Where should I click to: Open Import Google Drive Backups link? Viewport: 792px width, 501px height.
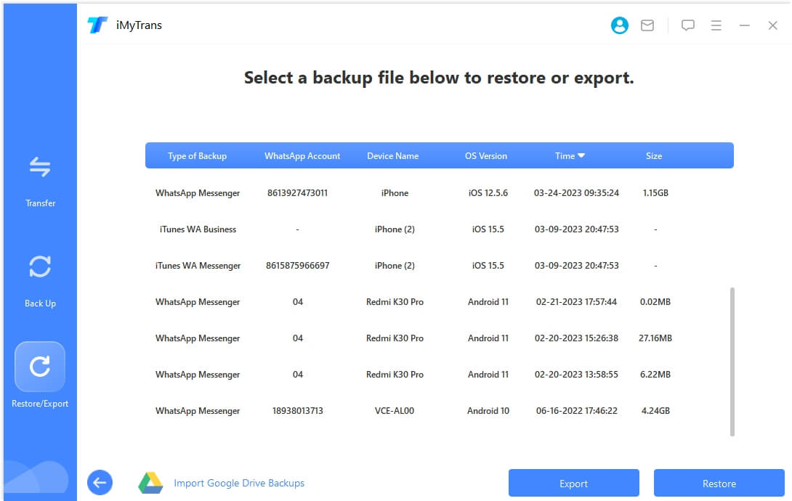[x=239, y=483]
